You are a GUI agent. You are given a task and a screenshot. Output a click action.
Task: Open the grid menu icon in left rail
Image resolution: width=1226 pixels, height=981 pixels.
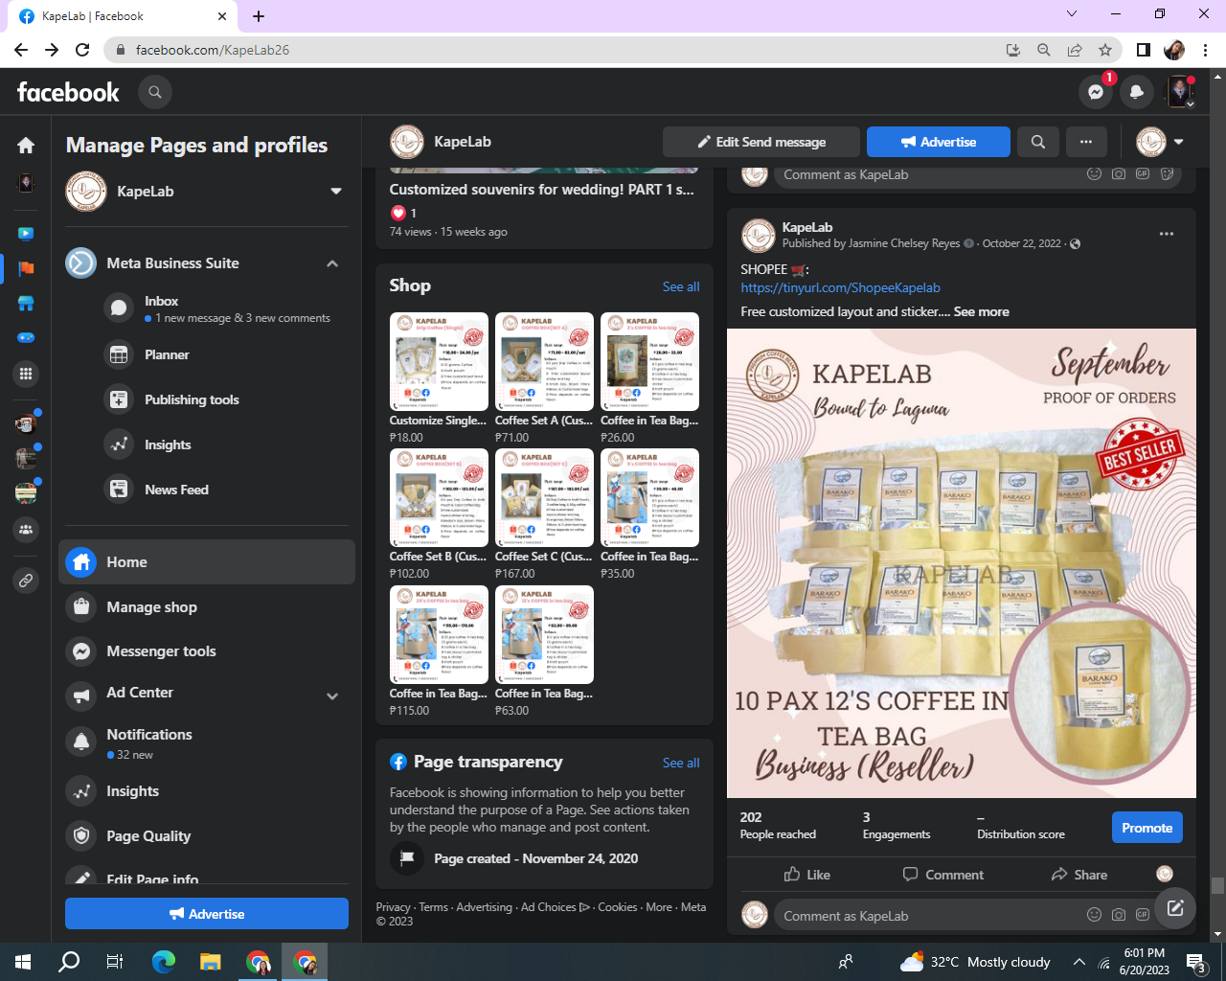pyautogui.click(x=26, y=374)
